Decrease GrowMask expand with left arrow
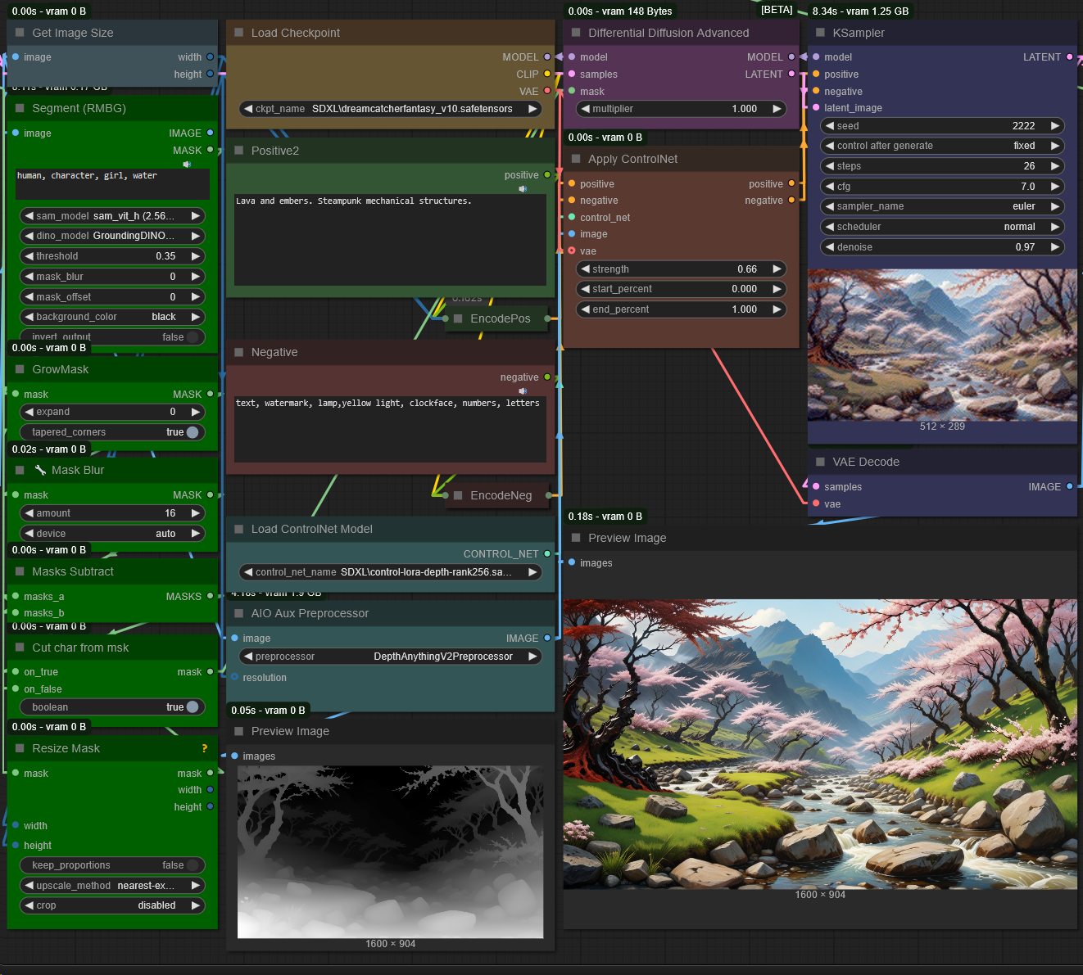1083x975 pixels. 29,412
